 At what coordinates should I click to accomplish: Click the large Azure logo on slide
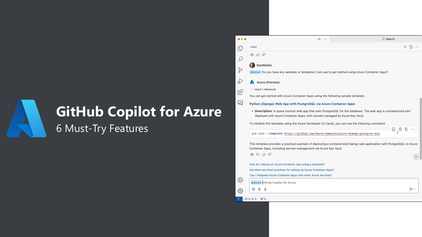(x=26, y=118)
